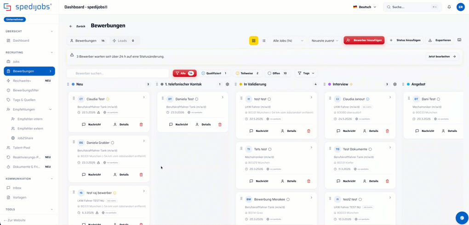This screenshot has width=469, height=225.
Task: Delete the test test application card
Action: [309, 131]
